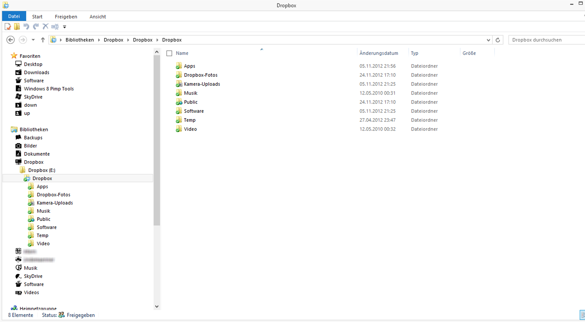Open the Start ribbon tab
Image resolution: width=585 pixels, height=322 pixels.
click(37, 17)
